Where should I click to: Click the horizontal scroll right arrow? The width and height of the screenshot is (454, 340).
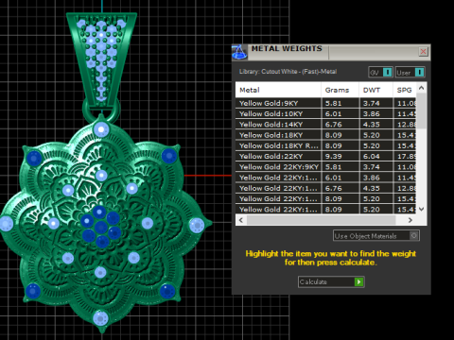[x=410, y=220]
